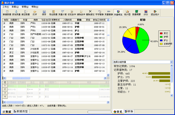This screenshot has height=115, width=175.
Task: Click the 删除滤过 X icon
Action: [90, 13]
